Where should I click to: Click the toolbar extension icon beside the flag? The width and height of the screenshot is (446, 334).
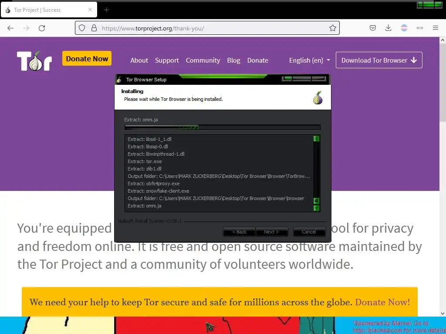(419, 28)
